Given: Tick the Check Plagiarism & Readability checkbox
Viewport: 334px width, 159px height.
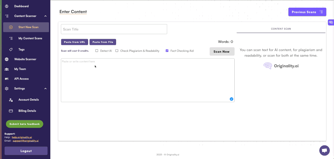Looking at the screenshot, I should [117, 51].
